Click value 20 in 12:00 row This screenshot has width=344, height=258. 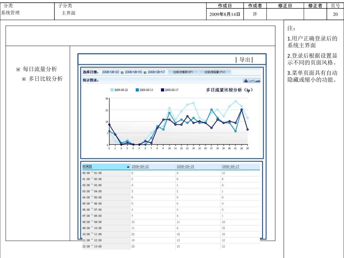(x=133, y=247)
